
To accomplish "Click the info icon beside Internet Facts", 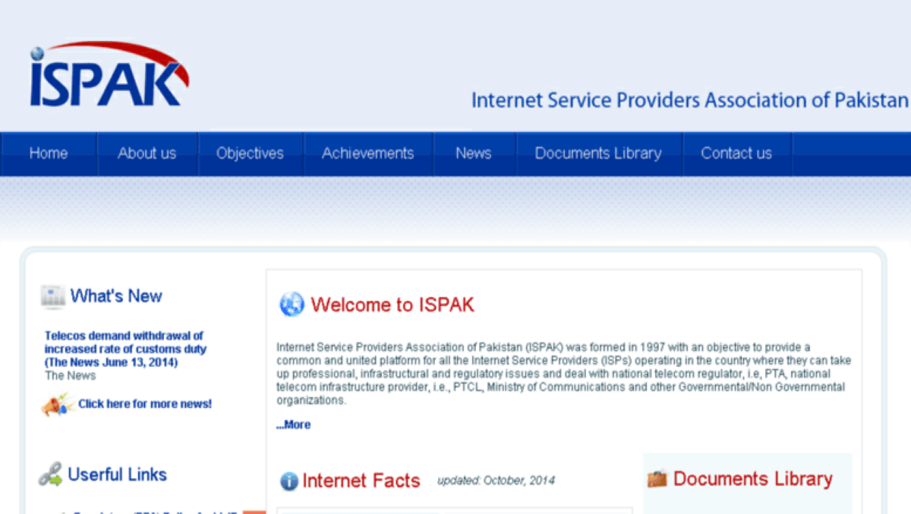I will (288, 481).
